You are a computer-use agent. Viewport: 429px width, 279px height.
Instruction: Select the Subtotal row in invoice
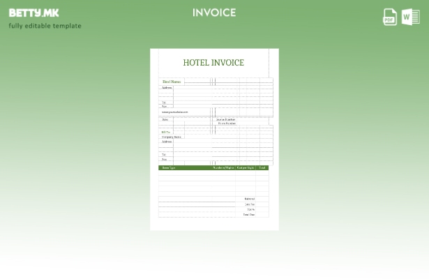click(249, 199)
